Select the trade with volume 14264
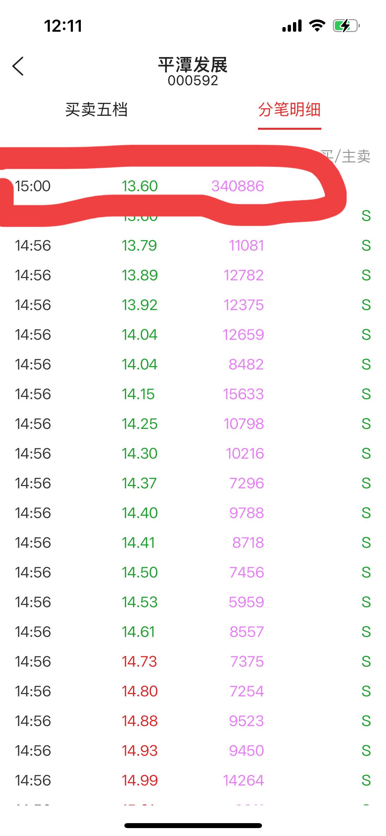386x836 pixels. [193, 781]
